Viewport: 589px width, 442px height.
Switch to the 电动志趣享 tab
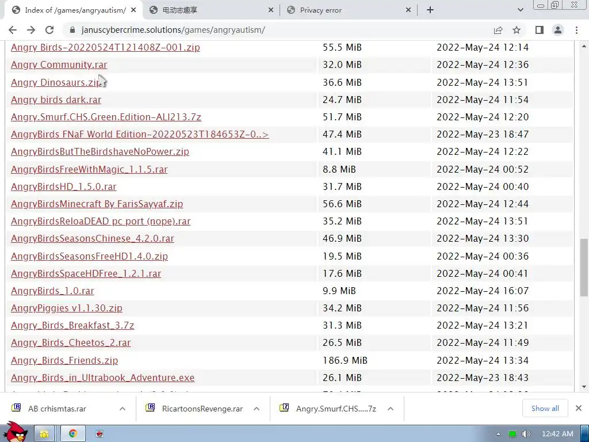211,10
